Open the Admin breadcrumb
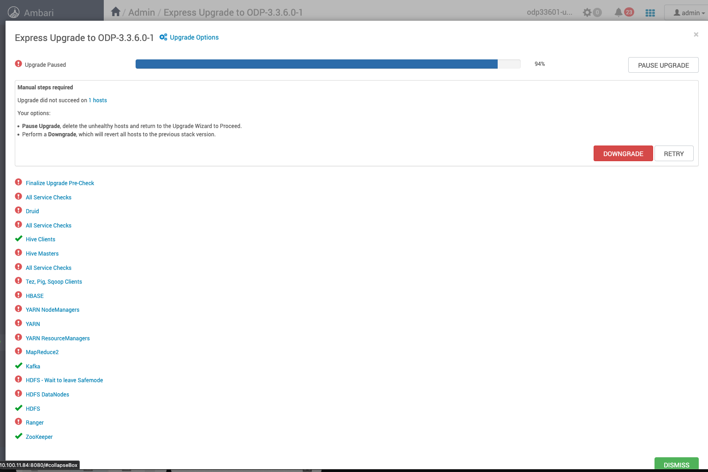708x472 pixels. pyautogui.click(x=142, y=12)
